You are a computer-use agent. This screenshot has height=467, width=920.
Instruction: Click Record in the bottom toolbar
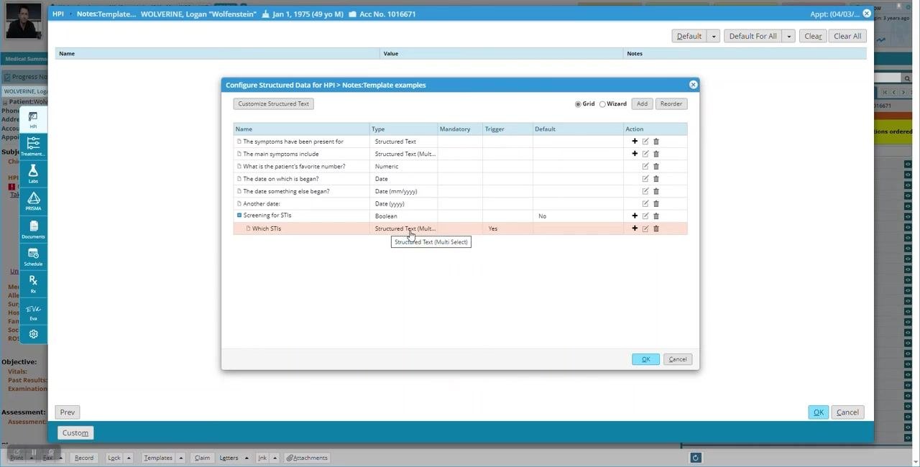coord(83,458)
